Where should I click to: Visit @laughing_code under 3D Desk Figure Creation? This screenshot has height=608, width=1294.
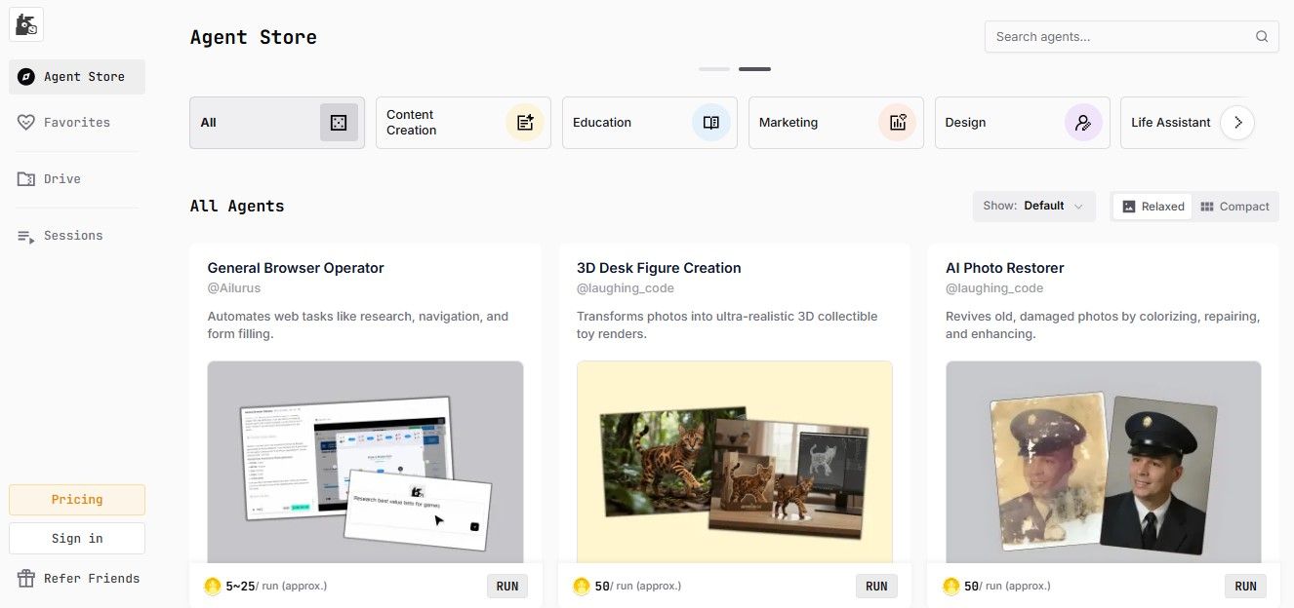pyautogui.click(x=626, y=288)
